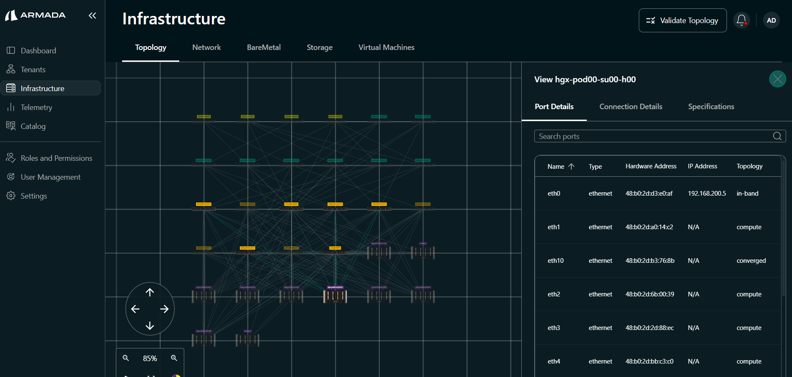Screen dimensions: 792x377
Task: Collapse the sidebar with double chevron
Action: click(92, 16)
